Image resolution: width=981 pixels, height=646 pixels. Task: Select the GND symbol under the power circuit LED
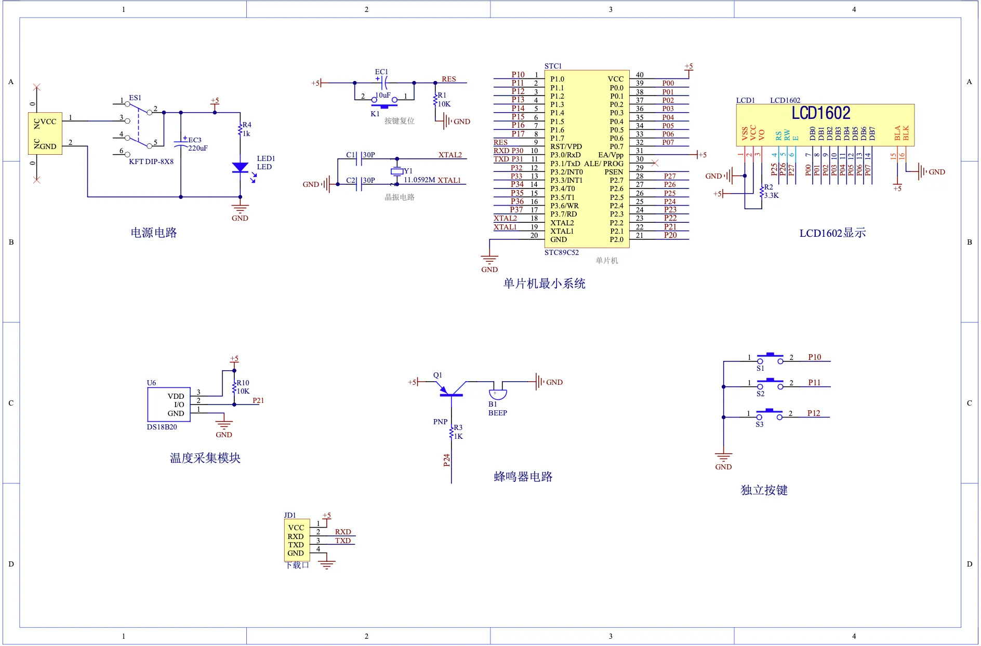point(240,212)
